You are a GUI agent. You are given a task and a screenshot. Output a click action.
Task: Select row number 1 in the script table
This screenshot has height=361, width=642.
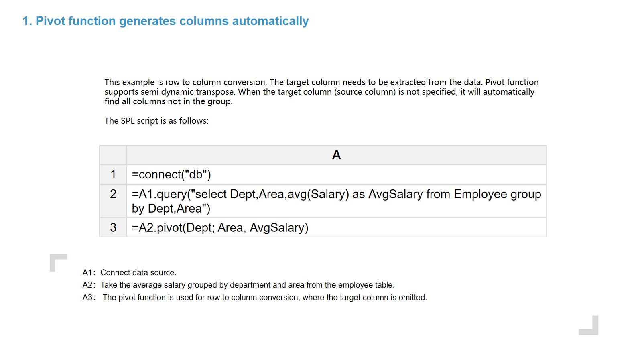pos(113,174)
